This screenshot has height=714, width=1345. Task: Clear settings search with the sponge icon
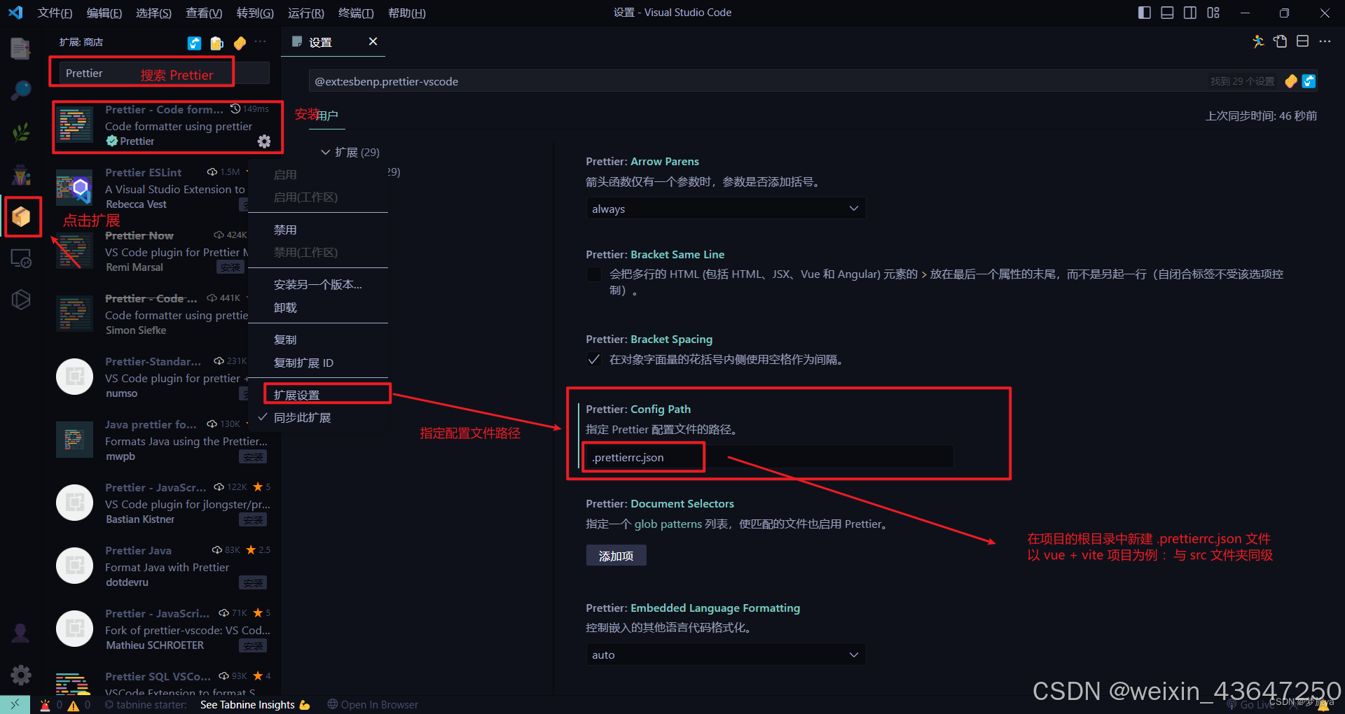[1291, 81]
